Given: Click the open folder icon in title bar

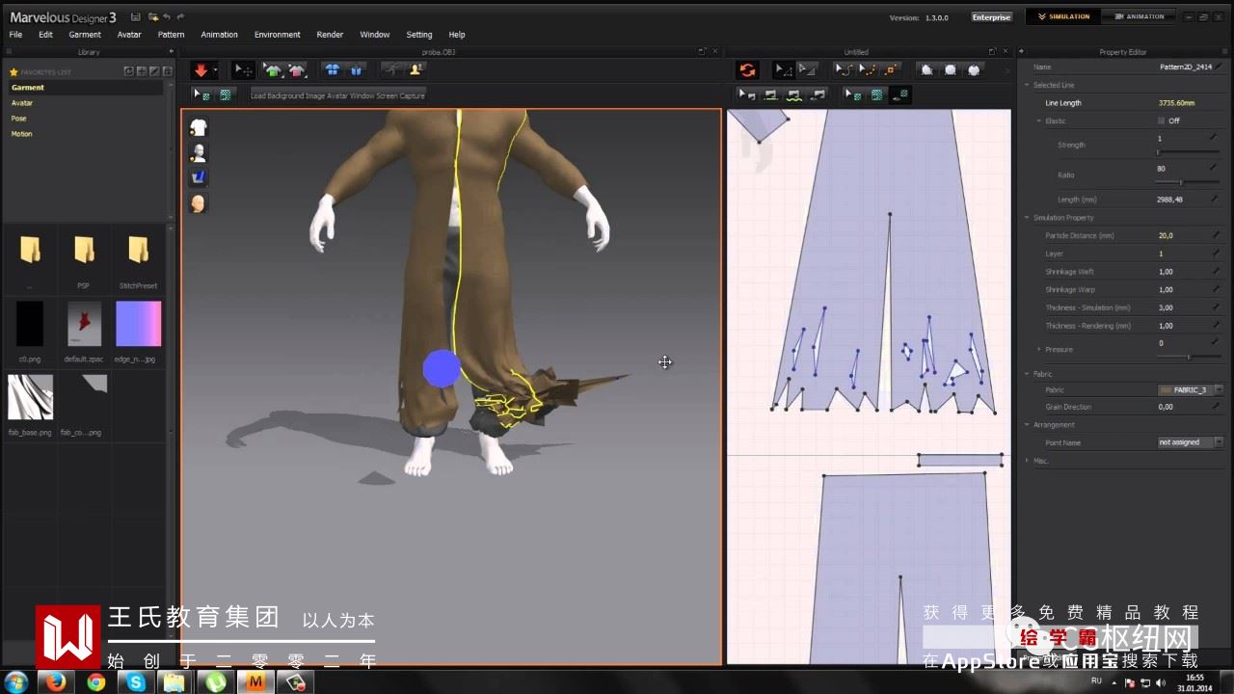Looking at the screenshot, I should tap(152, 17).
